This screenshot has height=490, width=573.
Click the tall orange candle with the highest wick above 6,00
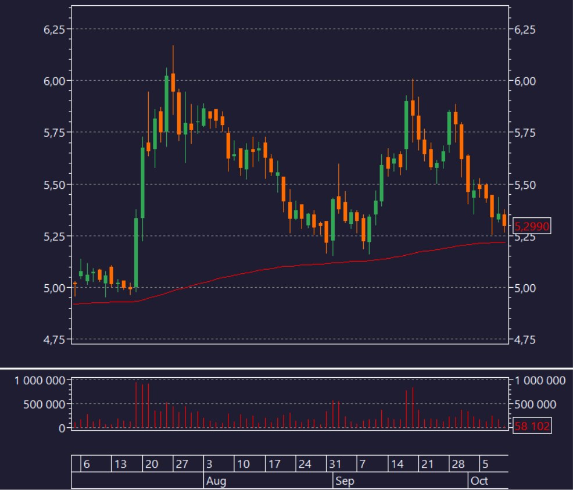tap(173, 82)
